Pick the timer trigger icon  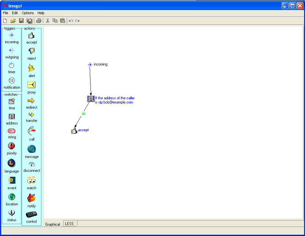(x=12, y=65)
